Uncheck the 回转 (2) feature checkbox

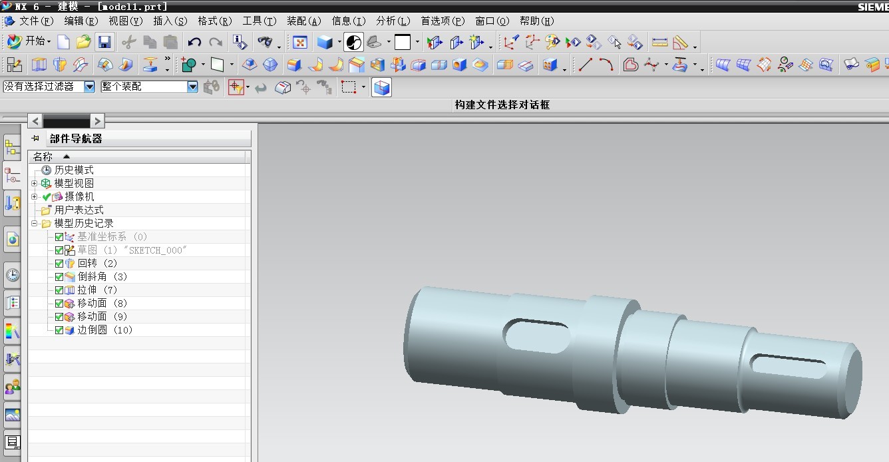click(59, 264)
